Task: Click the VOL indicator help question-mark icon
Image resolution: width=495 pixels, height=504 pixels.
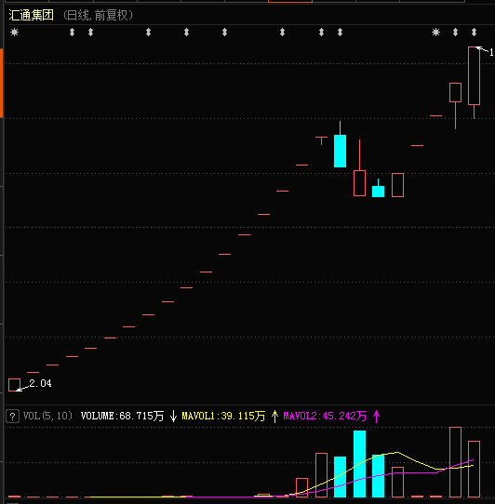Action: pyautogui.click(x=12, y=417)
